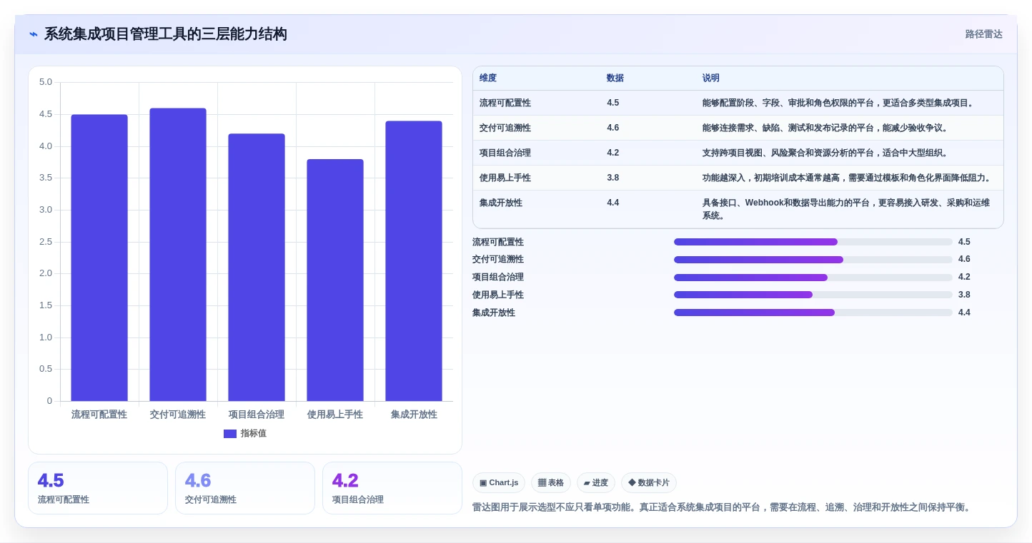Click the footer note starting with 雷达图
The height and width of the screenshot is (543, 1032).
pyautogui.click(x=722, y=507)
